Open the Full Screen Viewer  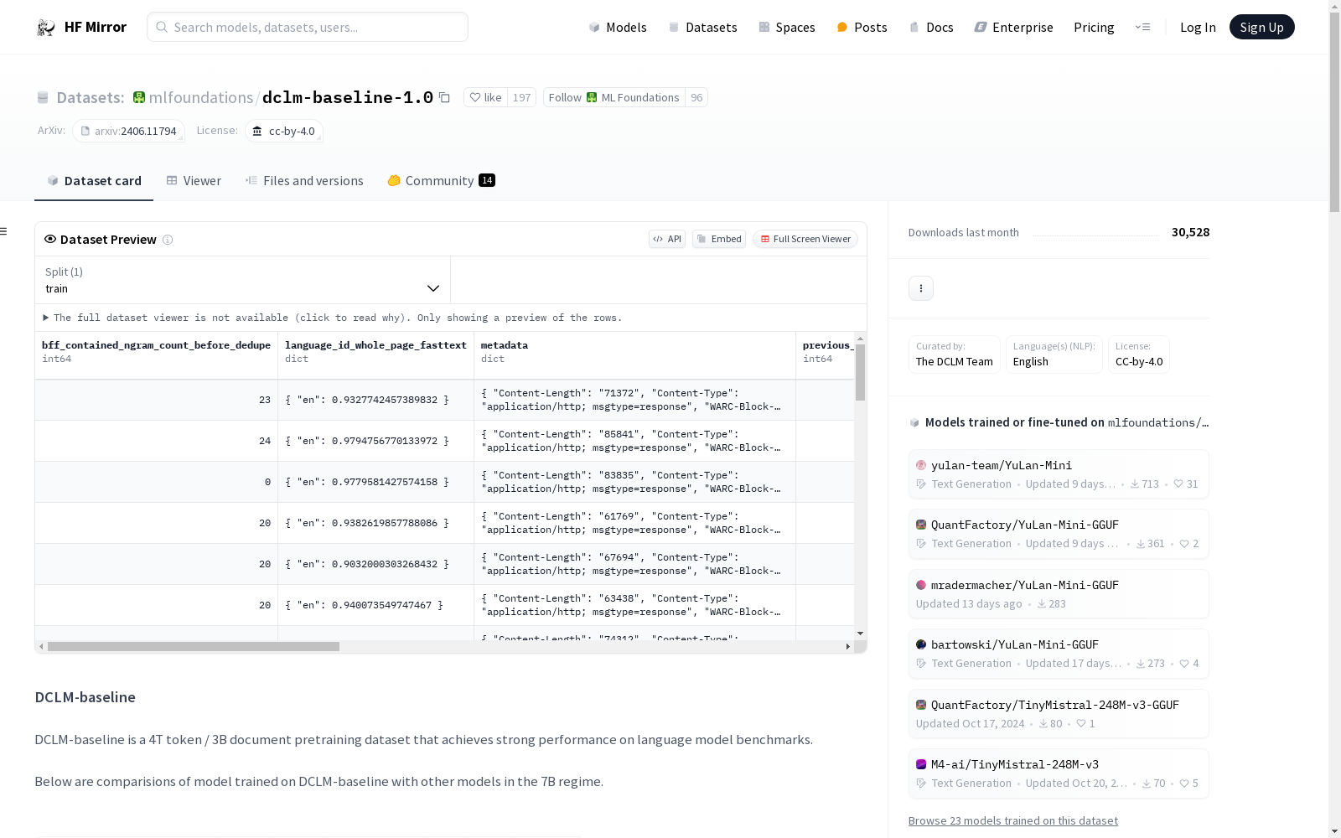tap(805, 240)
